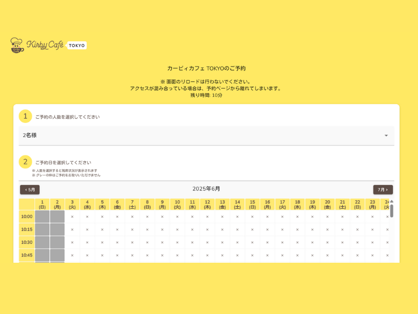Select the 12 (木) date column header

(x=207, y=205)
